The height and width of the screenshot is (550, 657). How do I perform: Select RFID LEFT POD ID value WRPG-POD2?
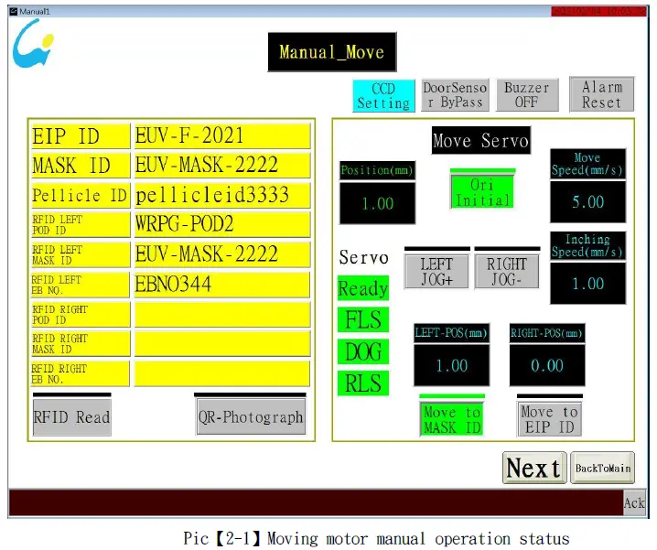click(x=222, y=225)
